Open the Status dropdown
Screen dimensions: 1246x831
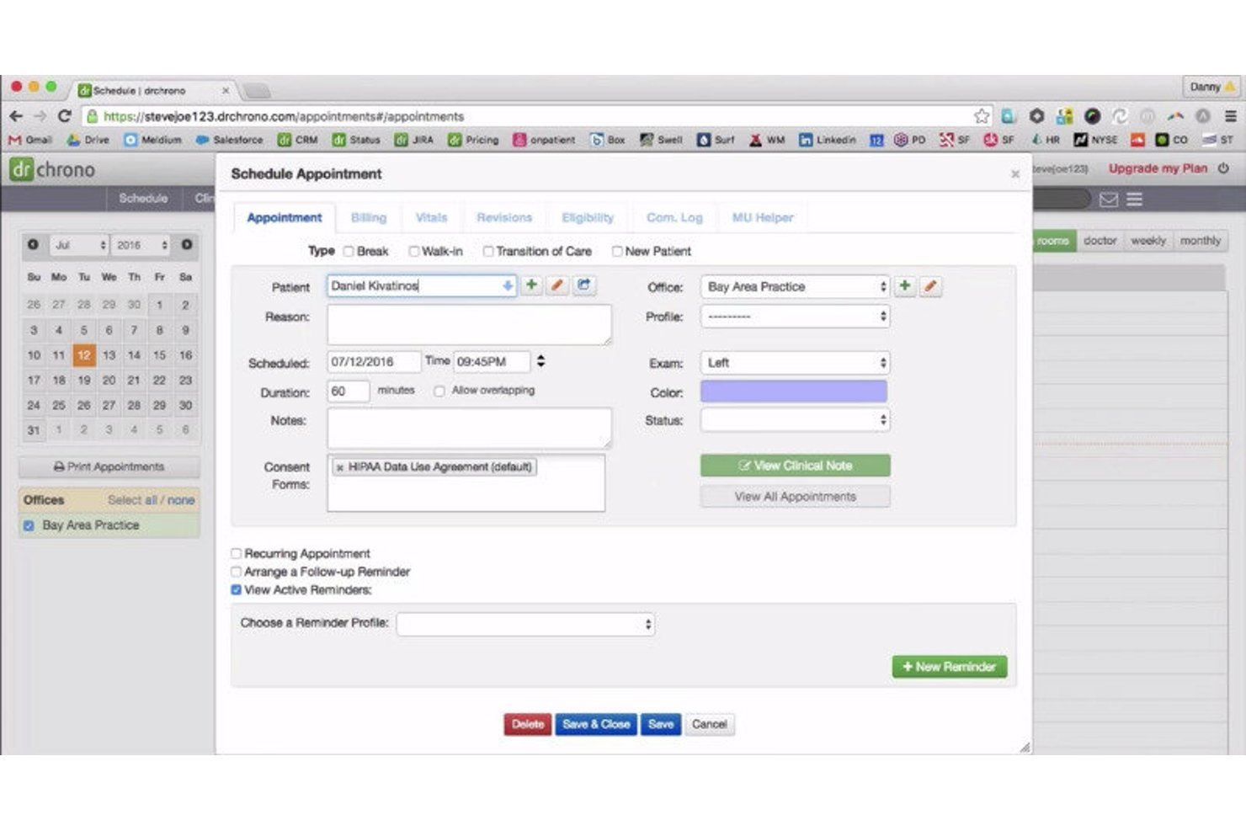795,420
